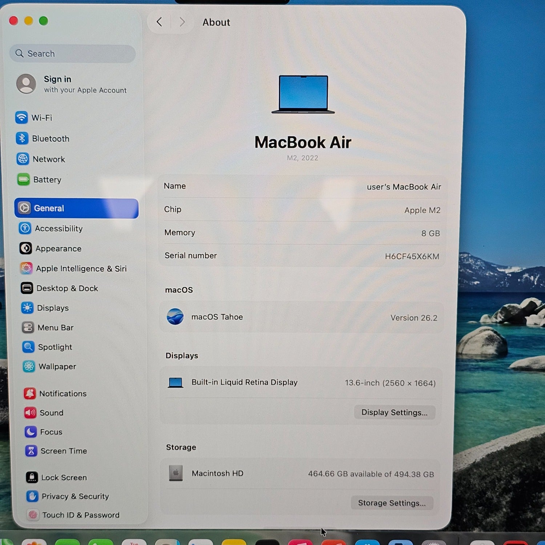Click the 'Apple M2' chip value
The image size is (545, 545).
[x=422, y=210]
